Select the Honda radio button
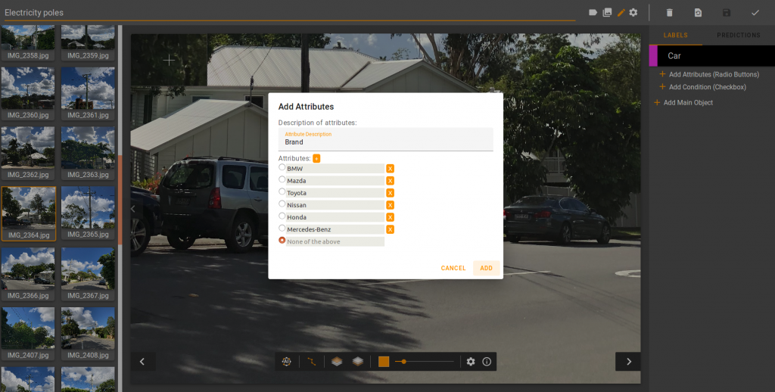Viewport: 775px width, 392px height. coord(282,216)
